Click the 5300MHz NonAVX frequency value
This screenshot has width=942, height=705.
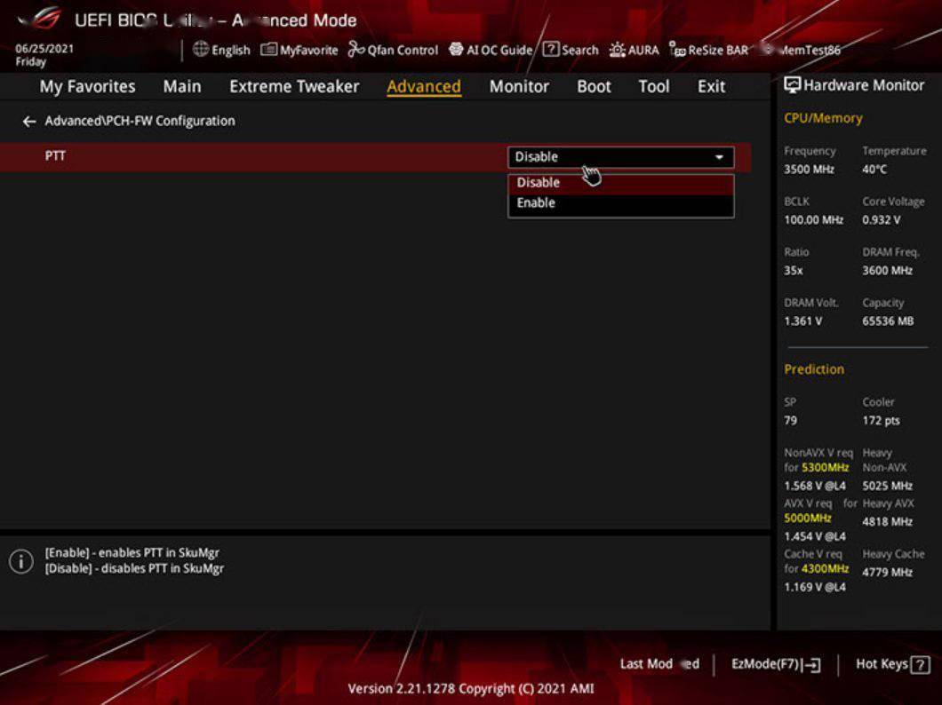[x=825, y=467]
